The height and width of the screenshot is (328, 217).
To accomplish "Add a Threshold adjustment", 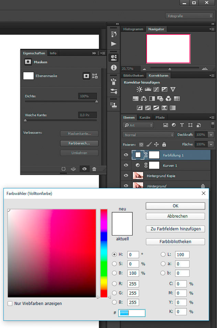I will pyautogui.click(x=156, y=108).
